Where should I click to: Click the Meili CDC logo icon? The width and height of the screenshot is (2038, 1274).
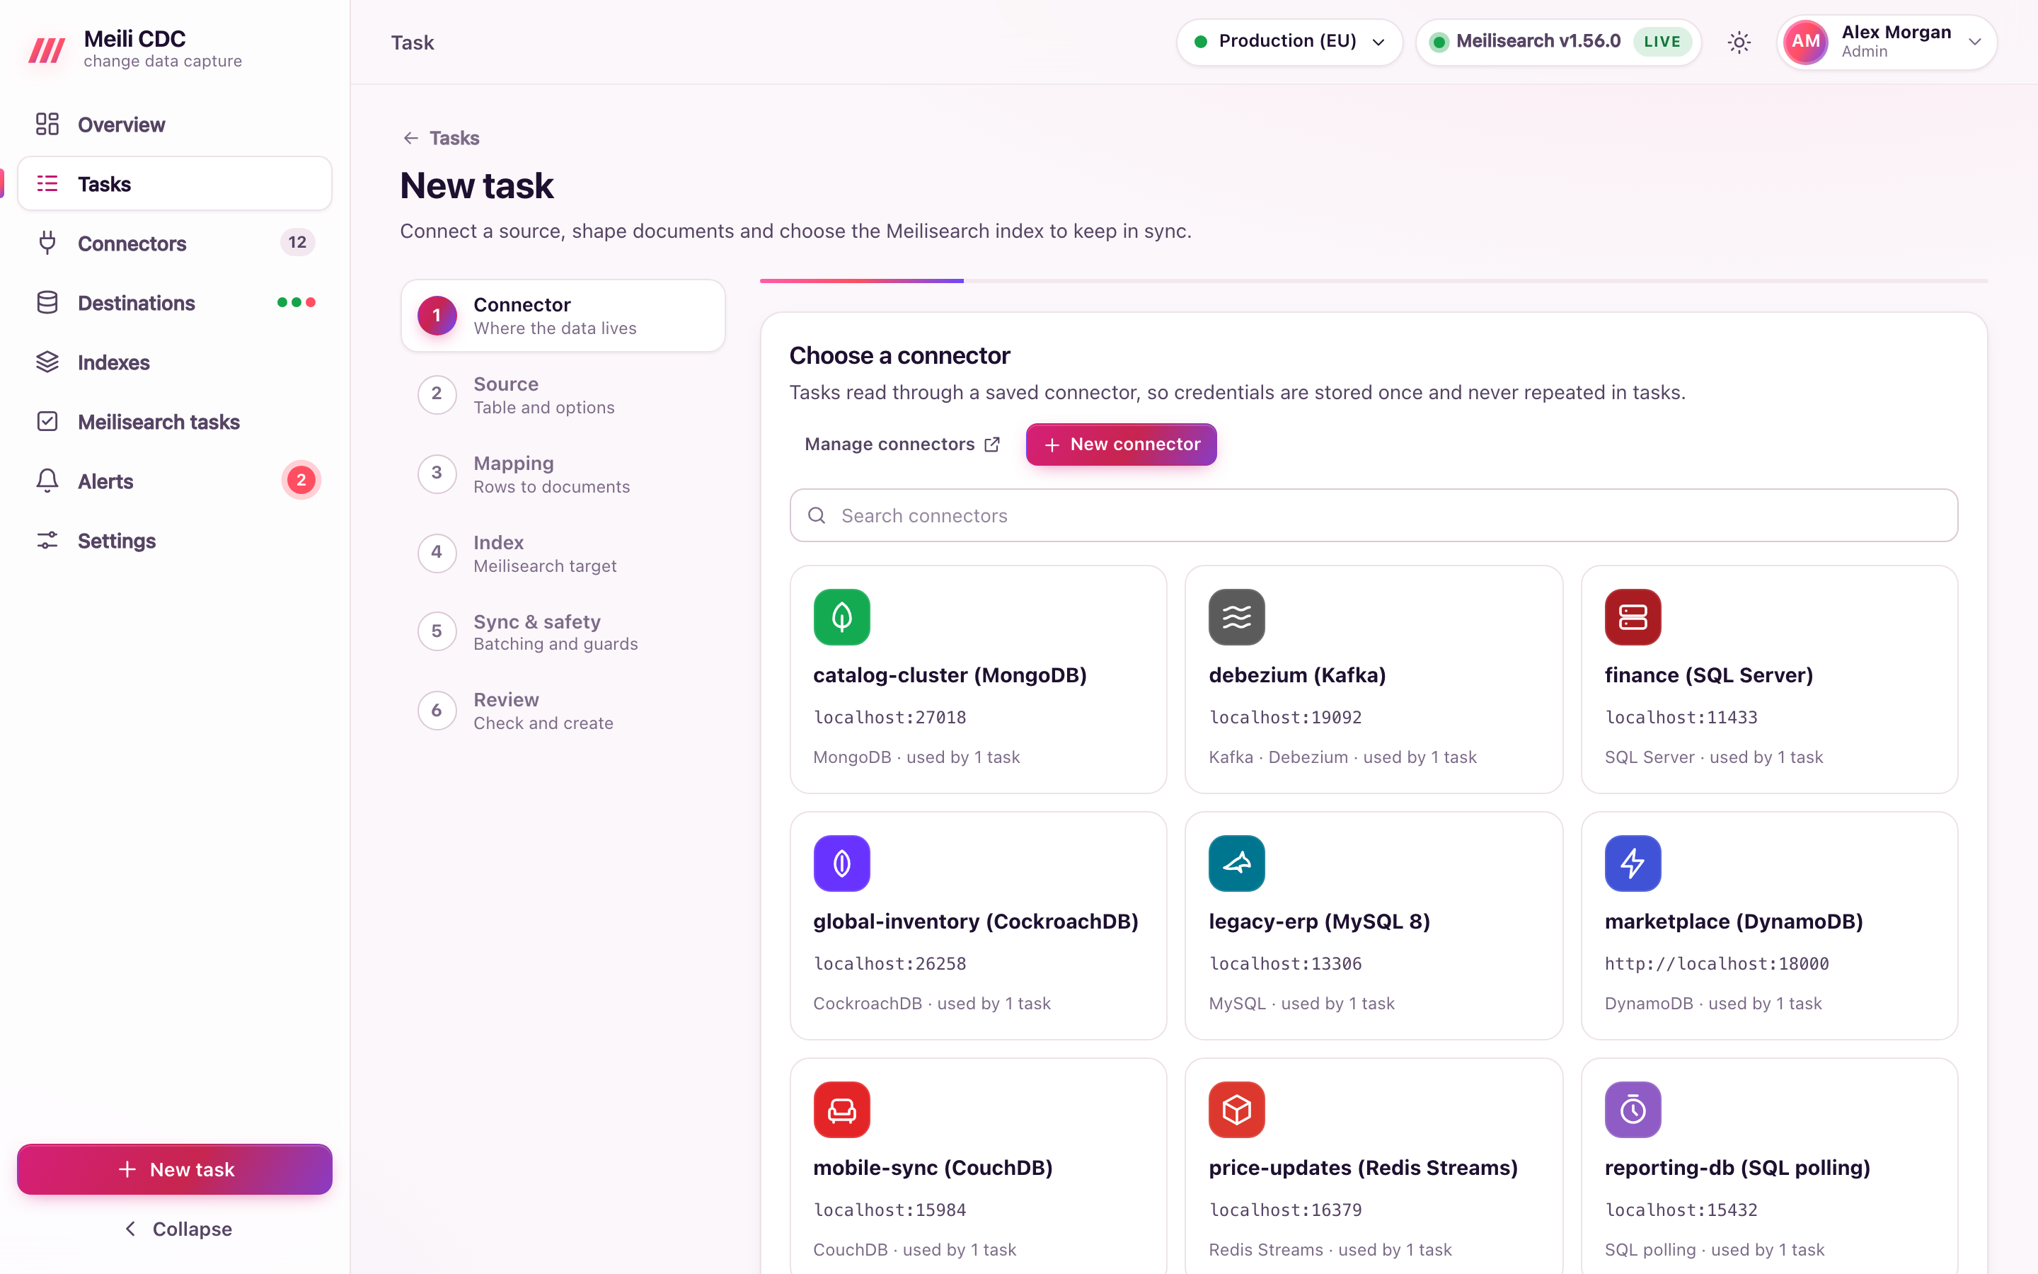[x=47, y=49]
